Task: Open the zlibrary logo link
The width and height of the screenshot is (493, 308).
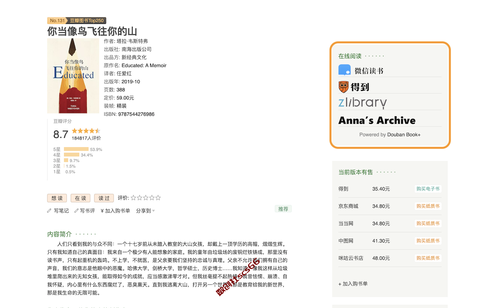Action: pos(362,103)
